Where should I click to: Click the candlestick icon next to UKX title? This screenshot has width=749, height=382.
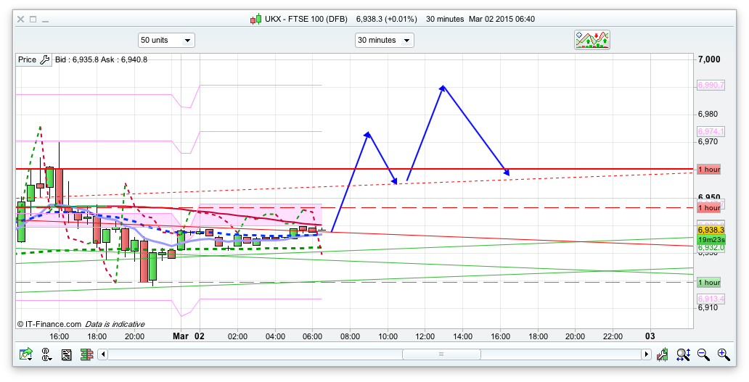tap(255, 20)
